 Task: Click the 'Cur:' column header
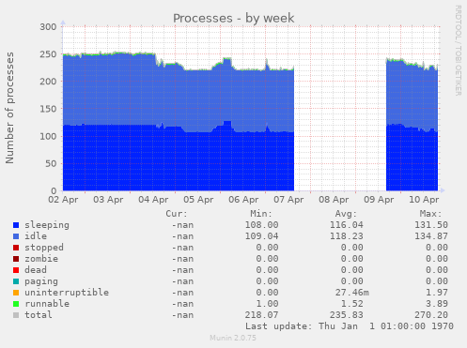click(x=177, y=214)
